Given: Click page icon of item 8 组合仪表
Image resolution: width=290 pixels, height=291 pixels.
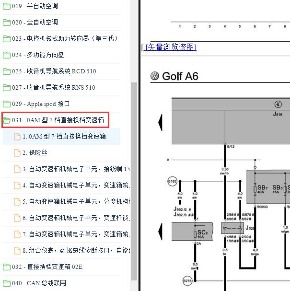Looking at the screenshot, I should (x=17, y=251).
